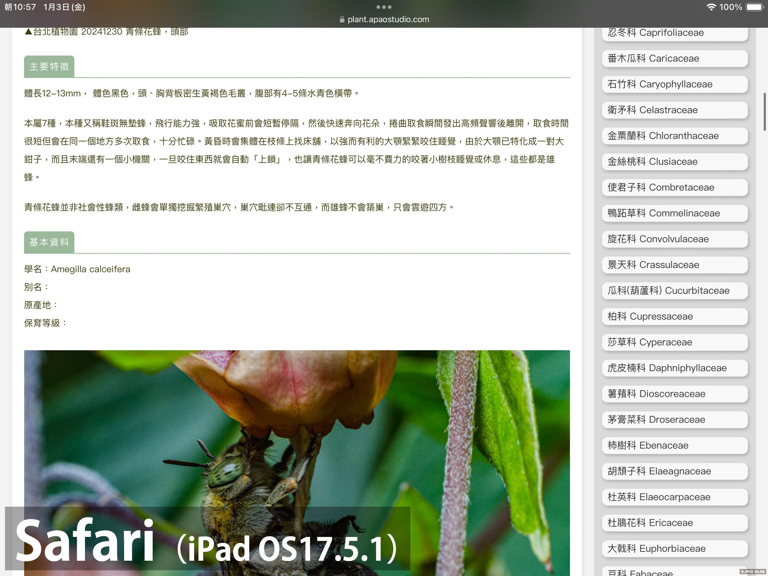
Task: Open 旋花科 Convolvulaceae category
Action: (x=674, y=239)
